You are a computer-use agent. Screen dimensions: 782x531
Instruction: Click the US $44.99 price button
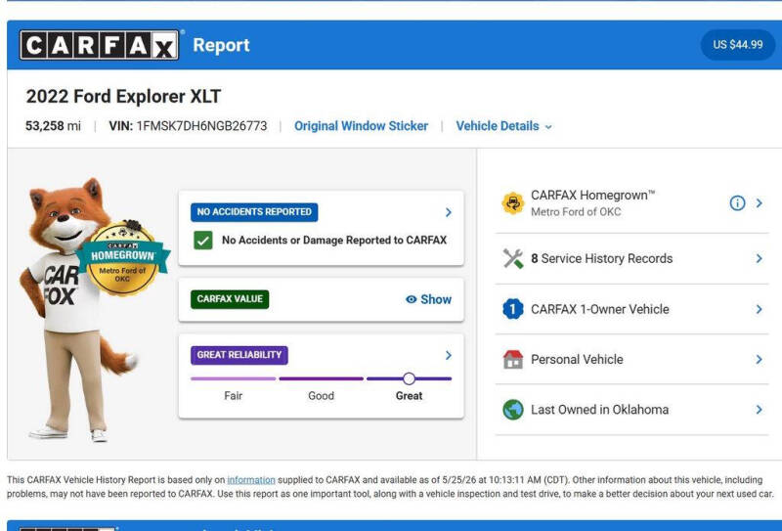pos(738,44)
